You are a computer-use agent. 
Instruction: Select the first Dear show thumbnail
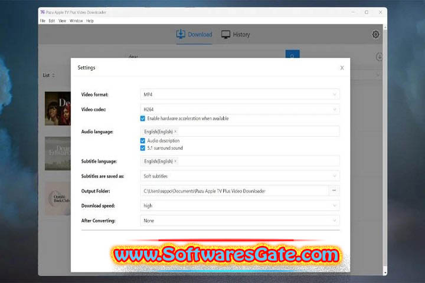58,108
